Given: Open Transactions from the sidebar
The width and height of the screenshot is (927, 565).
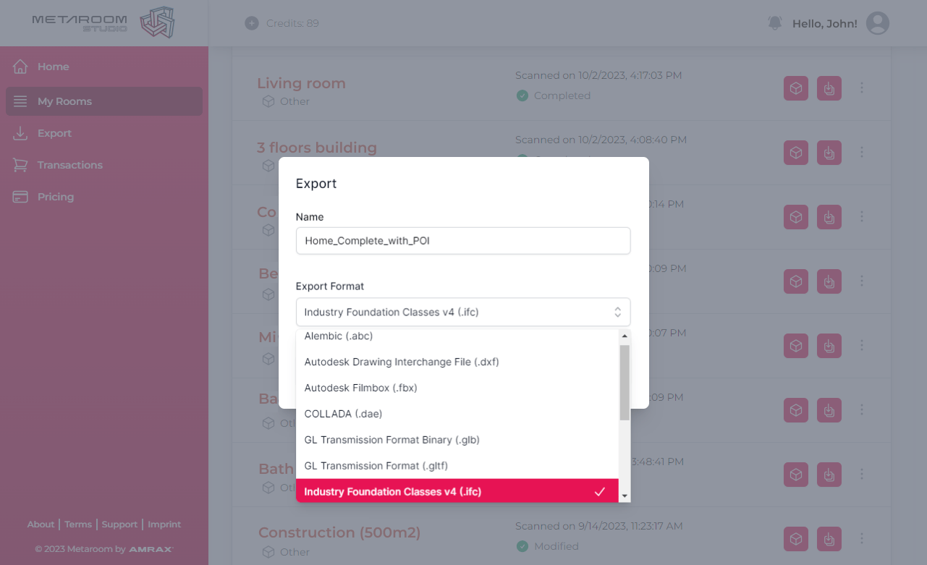Looking at the screenshot, I should (x=69, y=165).
